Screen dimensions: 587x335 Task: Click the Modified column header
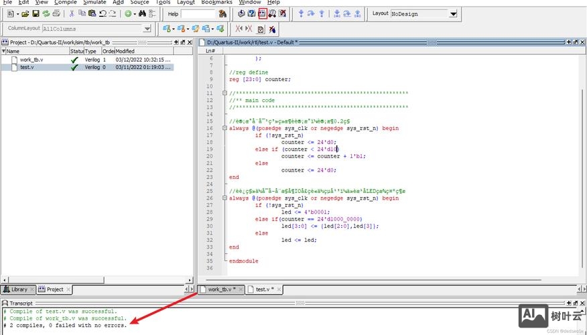click(x=125, y=51)
